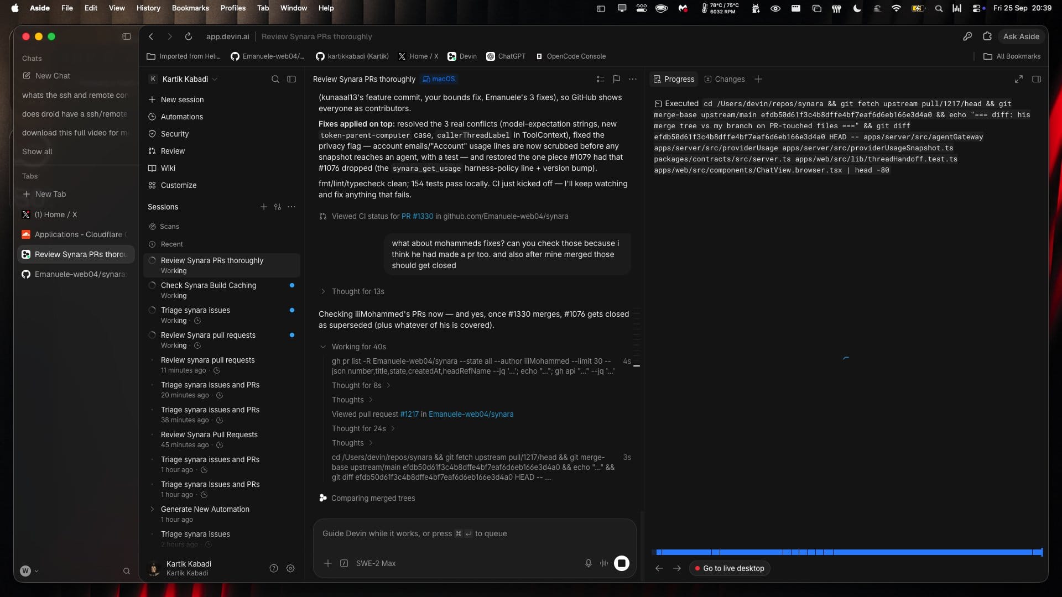Go back with the browser back arrow
Image resolution: width=1062 pixels, height=597 pixels.
(x=151, y=36)
